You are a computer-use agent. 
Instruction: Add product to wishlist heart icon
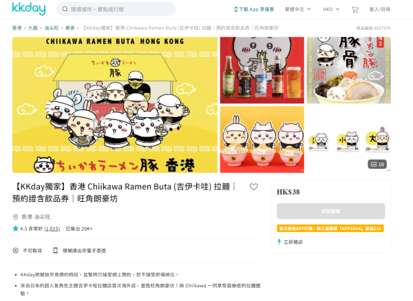click(x=253, y=187)
